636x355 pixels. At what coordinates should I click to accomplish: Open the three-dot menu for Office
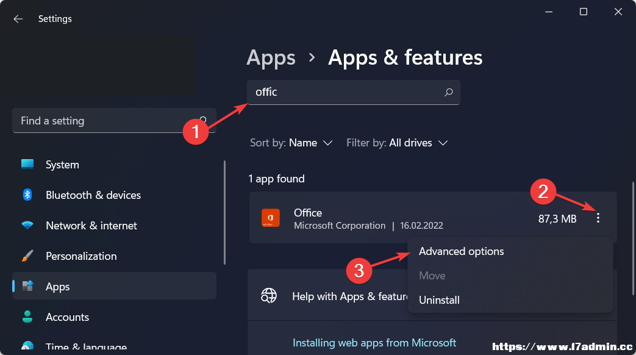pos(598,218)
